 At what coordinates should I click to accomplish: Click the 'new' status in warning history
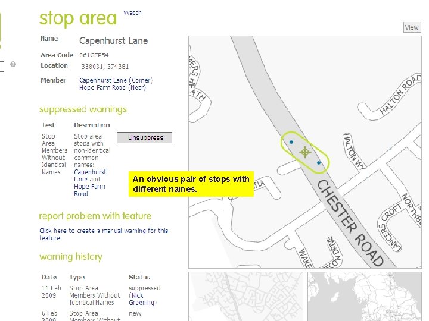click(135, 313)
